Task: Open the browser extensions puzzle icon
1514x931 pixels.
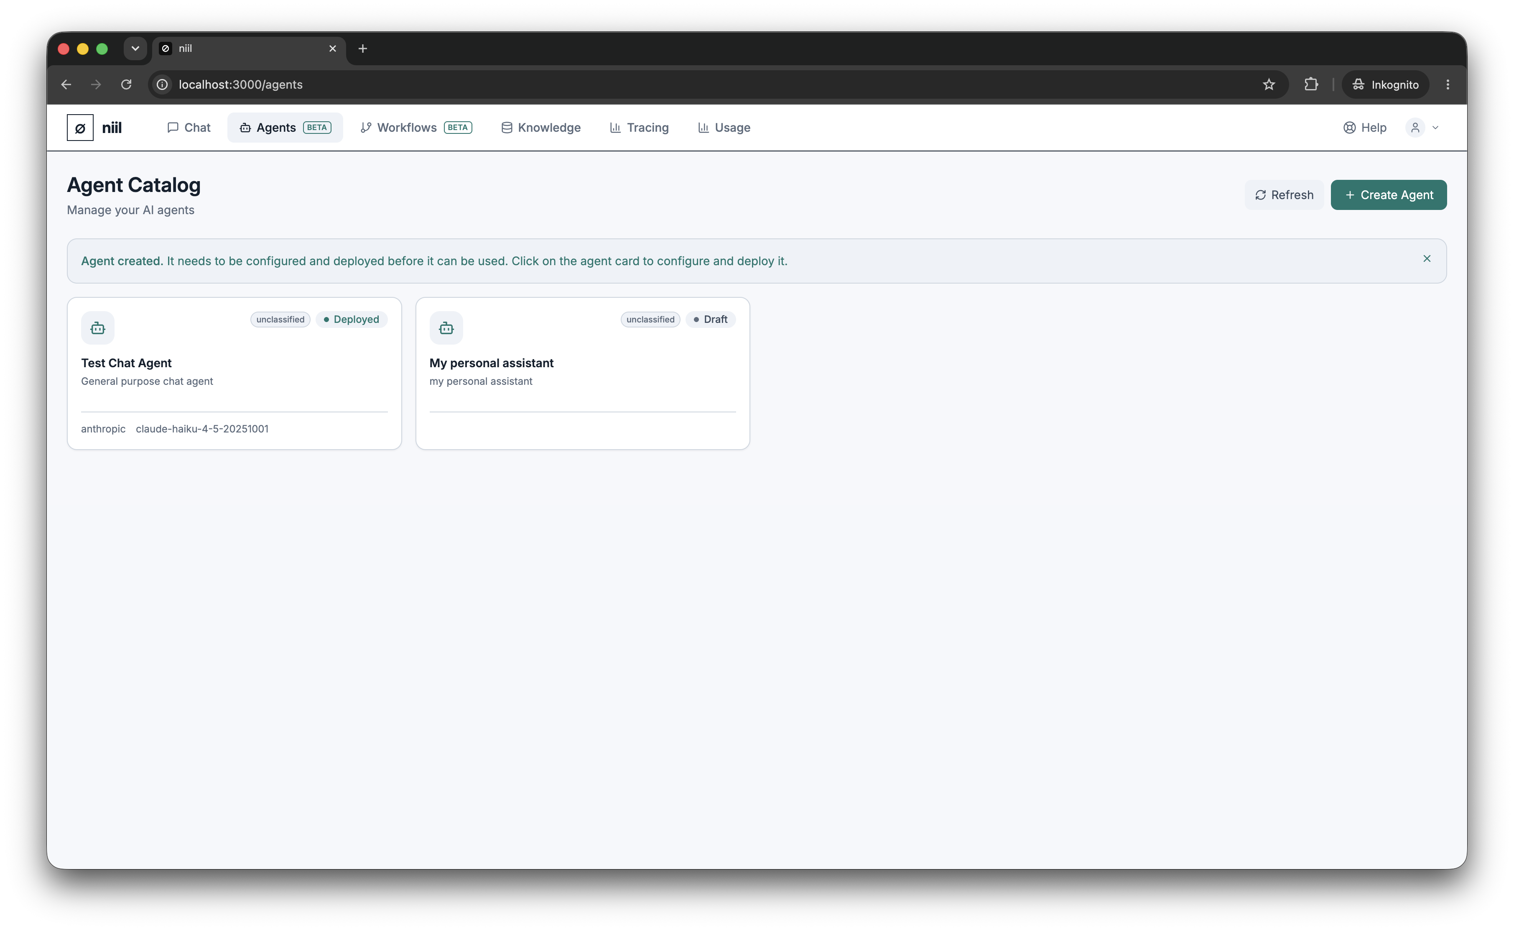Action: point(1311,84)
